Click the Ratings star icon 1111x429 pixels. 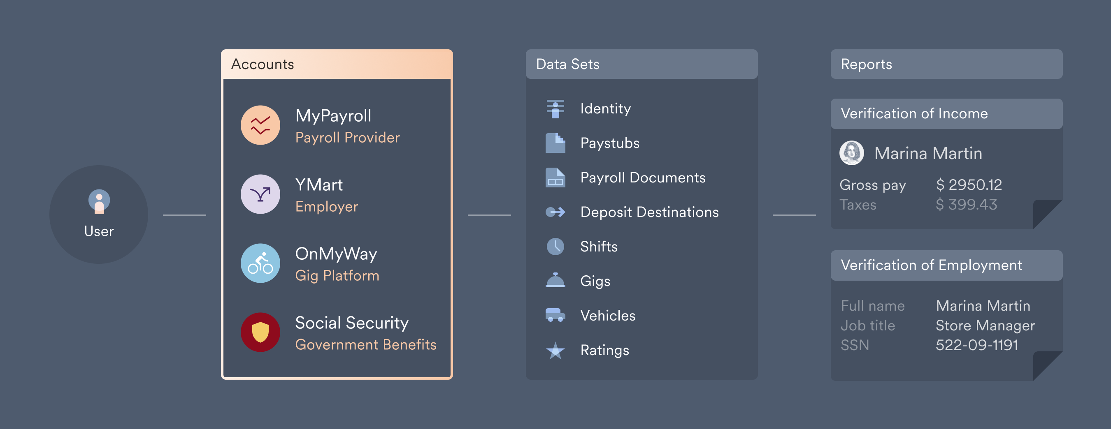pos(555,350)
